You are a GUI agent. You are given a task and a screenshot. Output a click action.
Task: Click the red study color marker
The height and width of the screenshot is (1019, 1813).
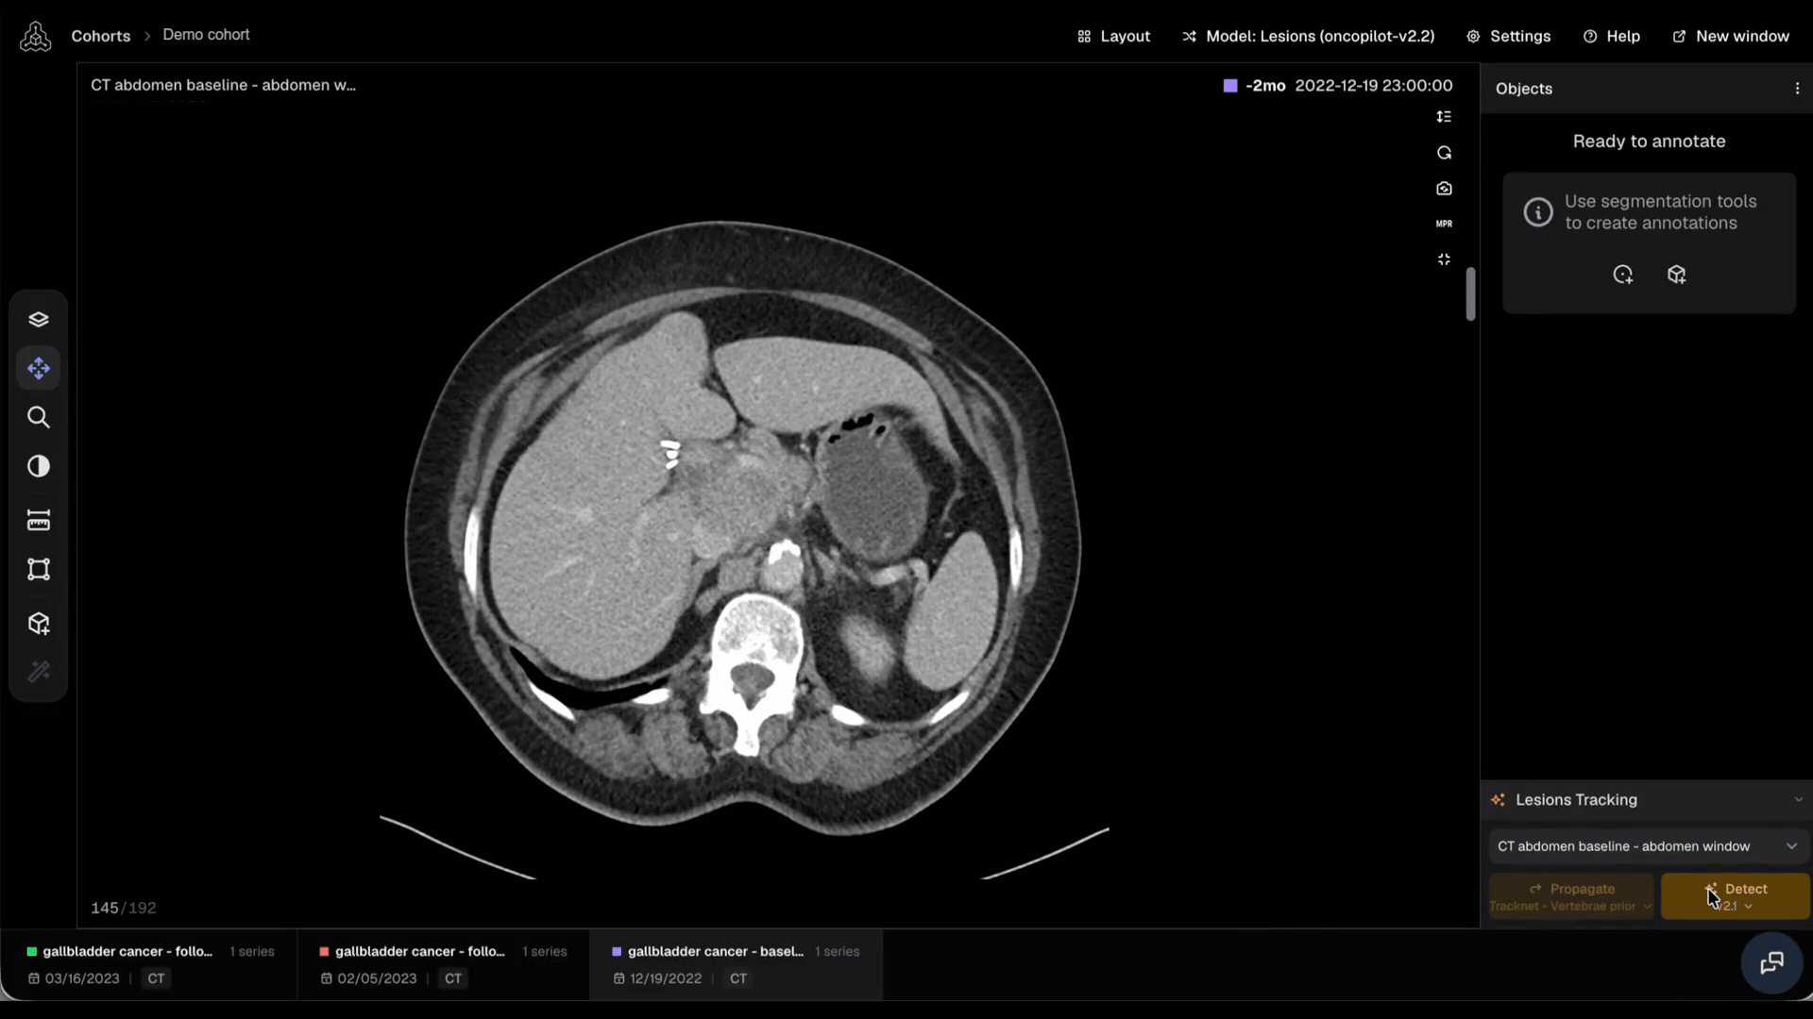point(324,952)
